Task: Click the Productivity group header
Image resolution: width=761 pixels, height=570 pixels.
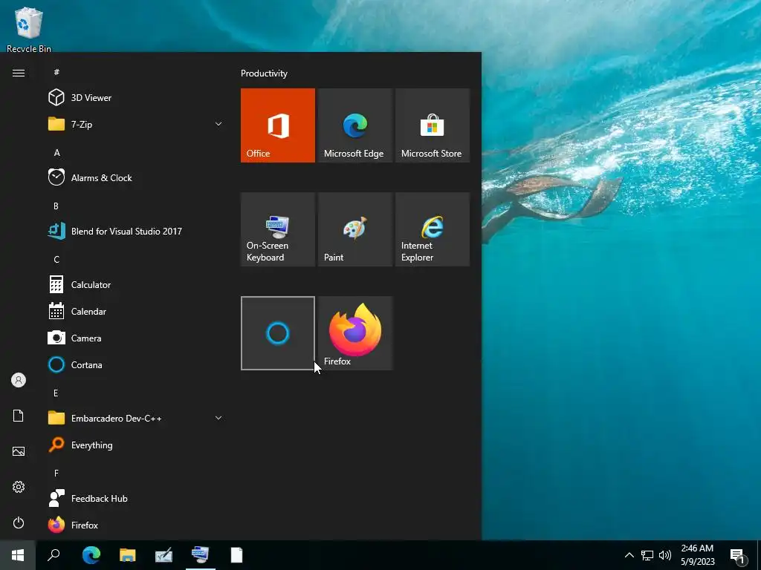Action: (264, 73)
